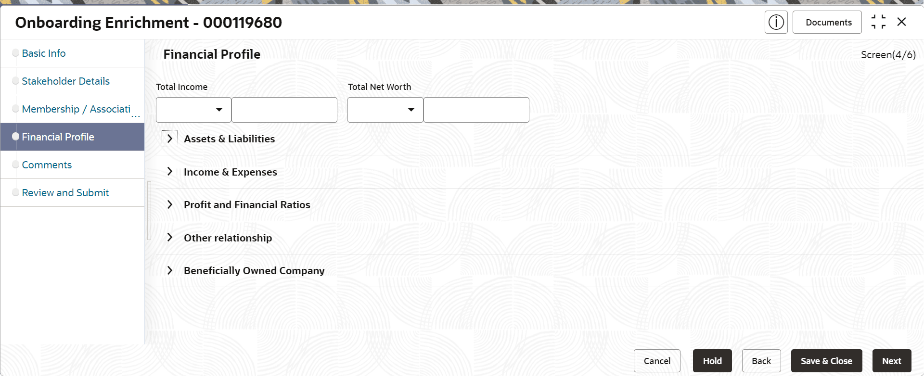Go to the Basic Info step

point(44,53)
